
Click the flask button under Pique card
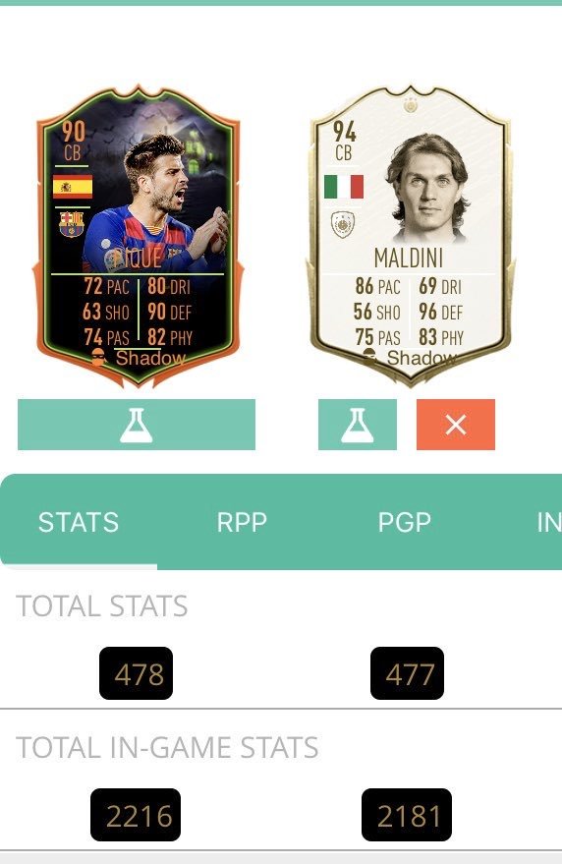[x=137, y=425]
